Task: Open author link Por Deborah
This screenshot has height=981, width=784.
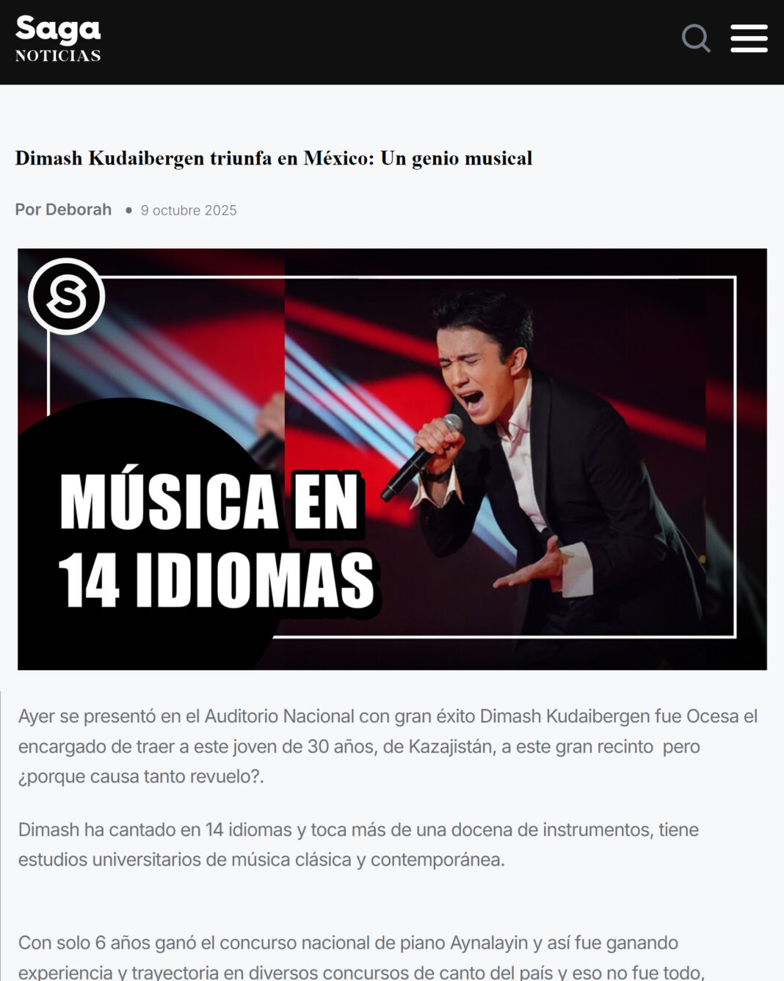Action: pos(63,209)
